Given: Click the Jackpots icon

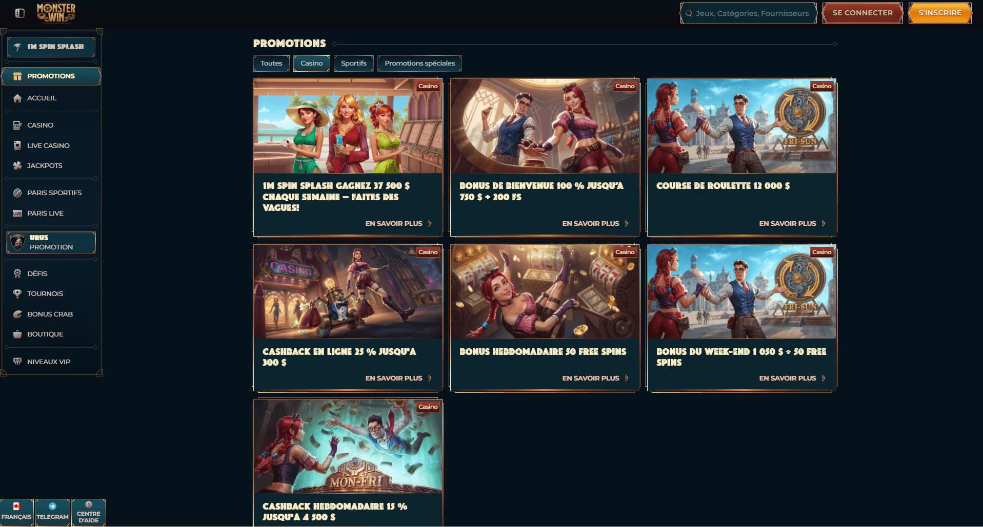Looking at the screenshot, I should click(x=18, y=165).
